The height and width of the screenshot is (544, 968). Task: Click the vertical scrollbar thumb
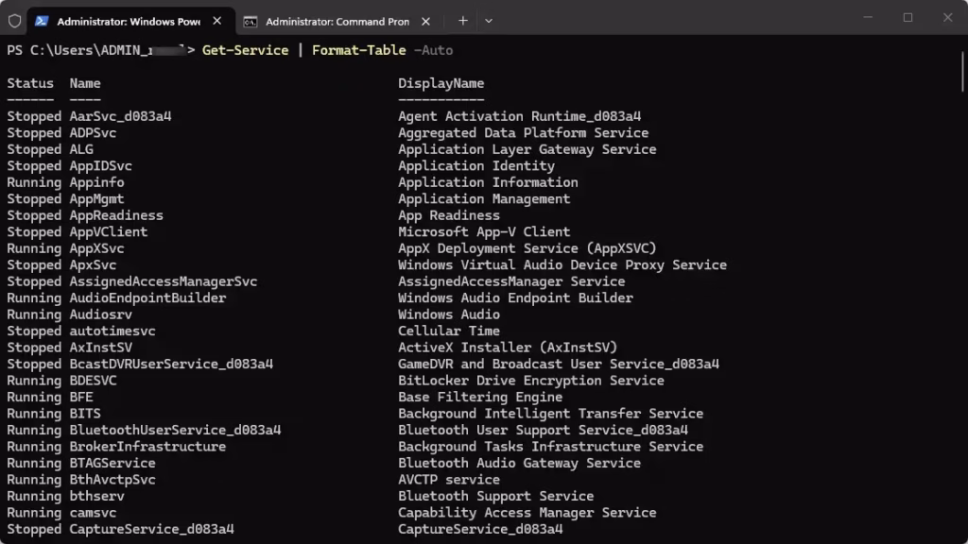click(963, 73)
